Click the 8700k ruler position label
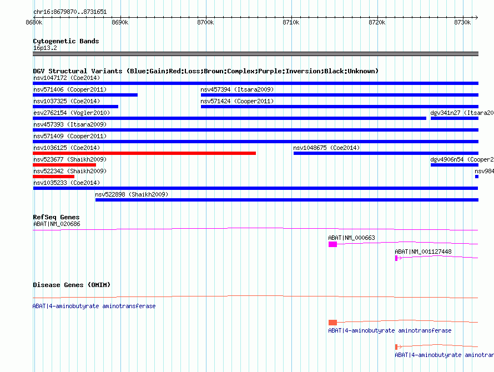Image resolution: width=494 pixels, height=372 pixels. [x=205, y=22]
